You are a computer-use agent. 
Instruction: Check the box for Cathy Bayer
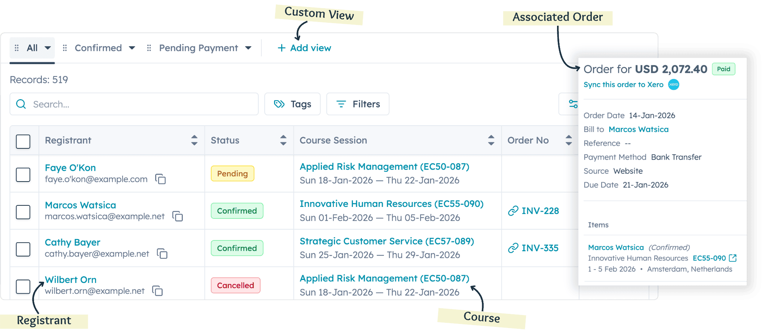(23, 249)
